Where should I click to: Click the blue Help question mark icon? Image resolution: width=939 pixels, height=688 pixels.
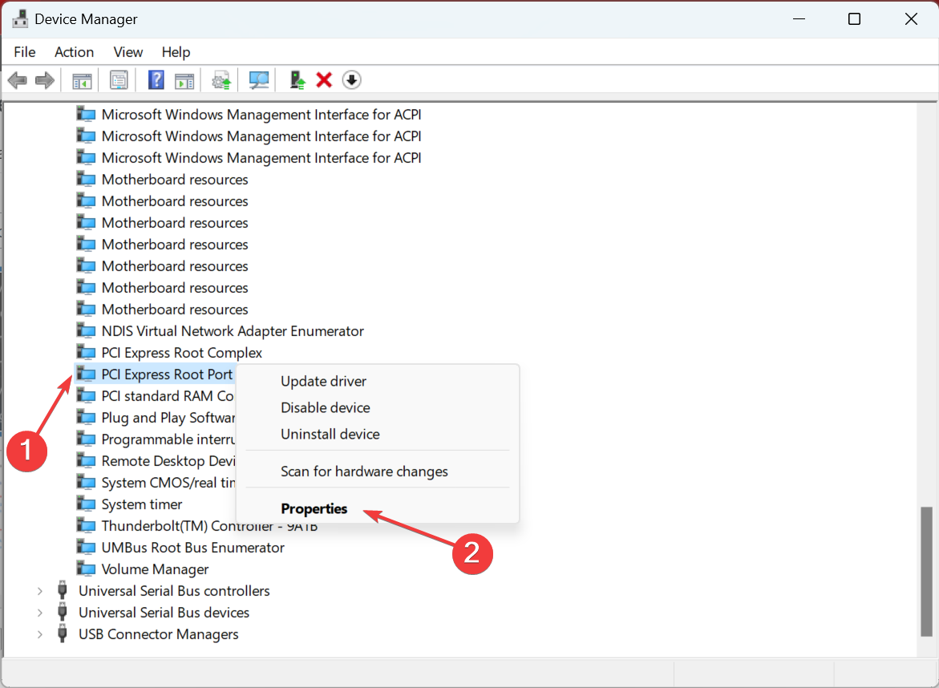coord(156,80)
